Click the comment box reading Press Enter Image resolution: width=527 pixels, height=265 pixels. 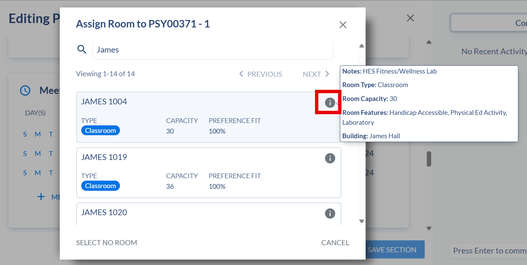point(488,251)
